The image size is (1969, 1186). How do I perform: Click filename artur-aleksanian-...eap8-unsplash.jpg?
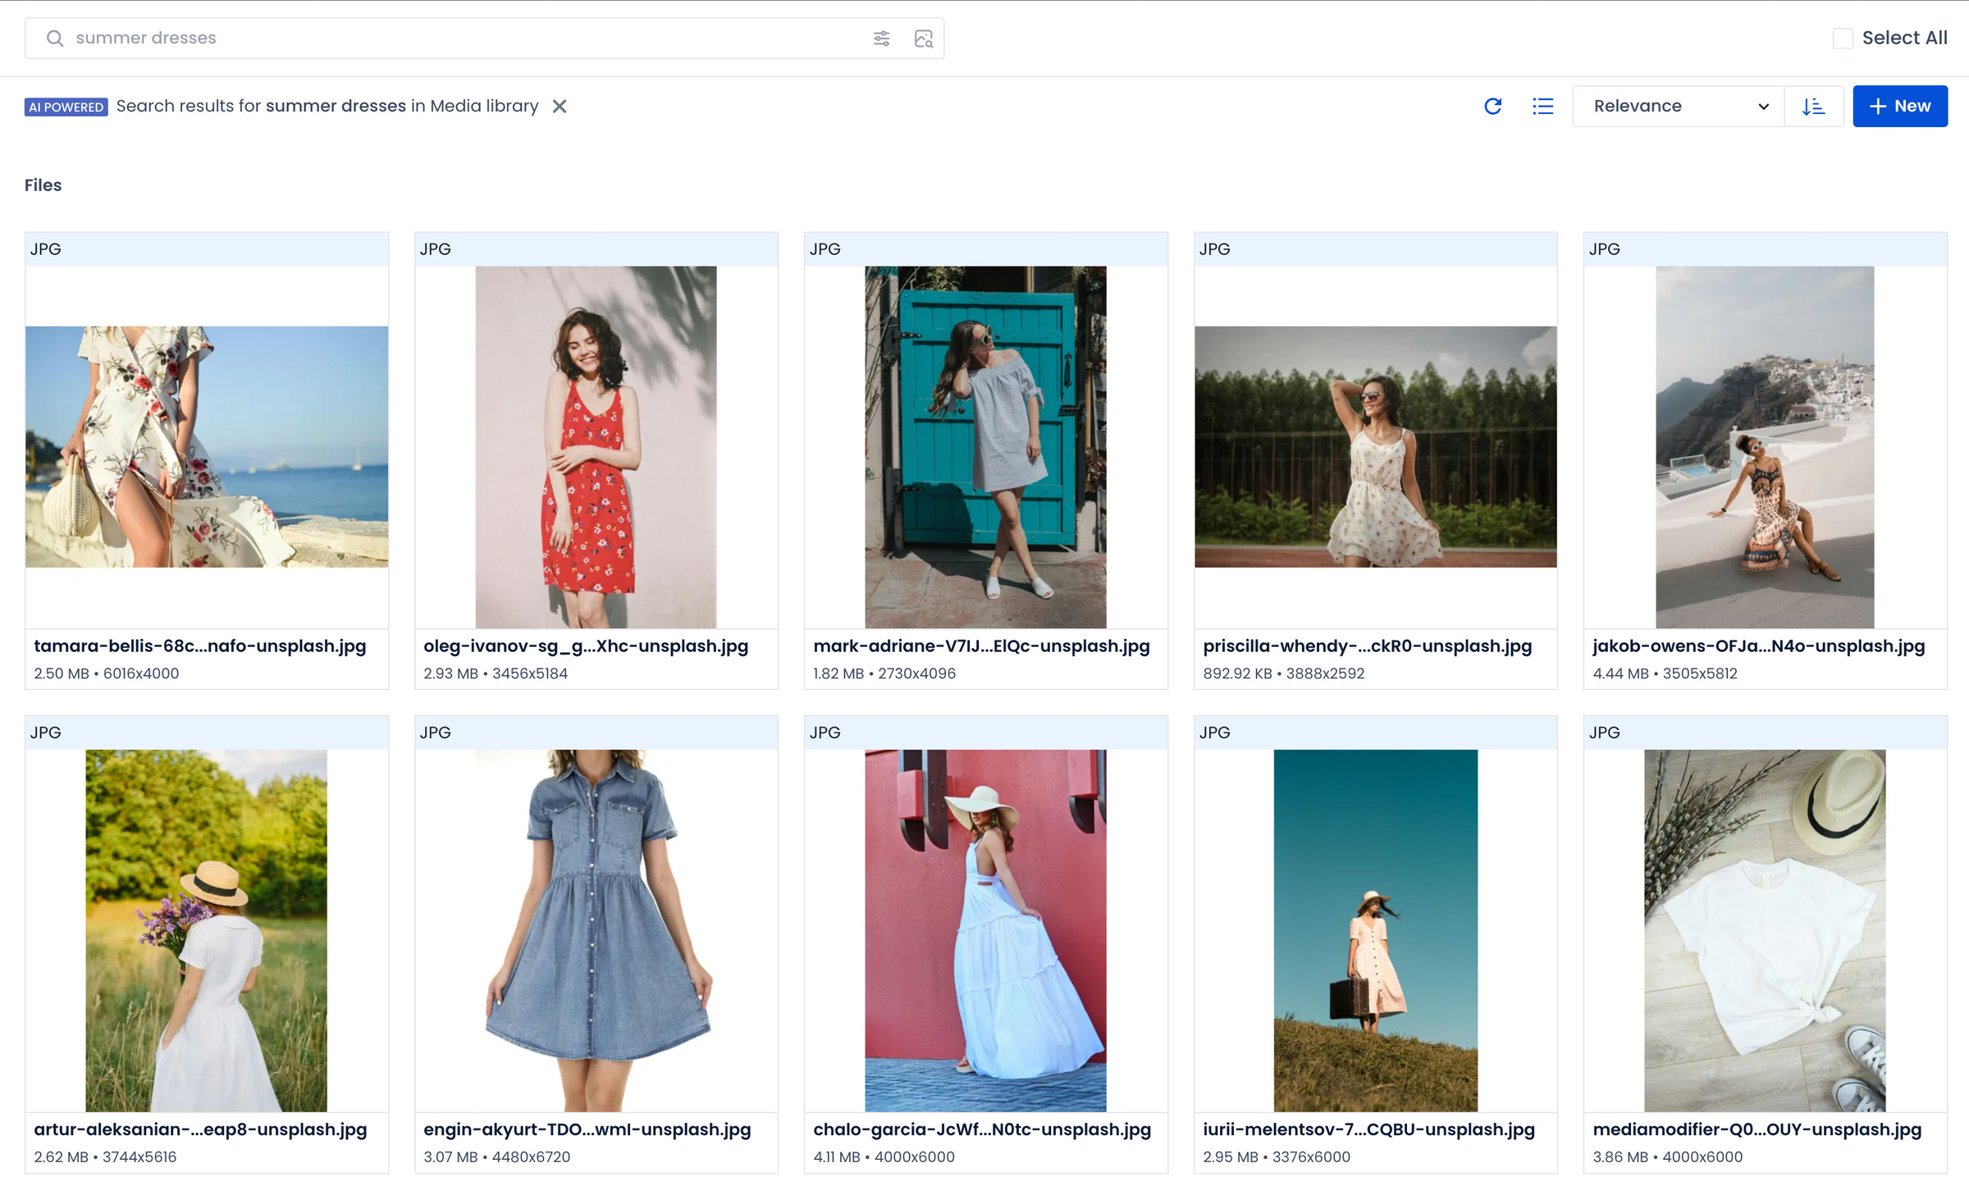pos(200,1129)
